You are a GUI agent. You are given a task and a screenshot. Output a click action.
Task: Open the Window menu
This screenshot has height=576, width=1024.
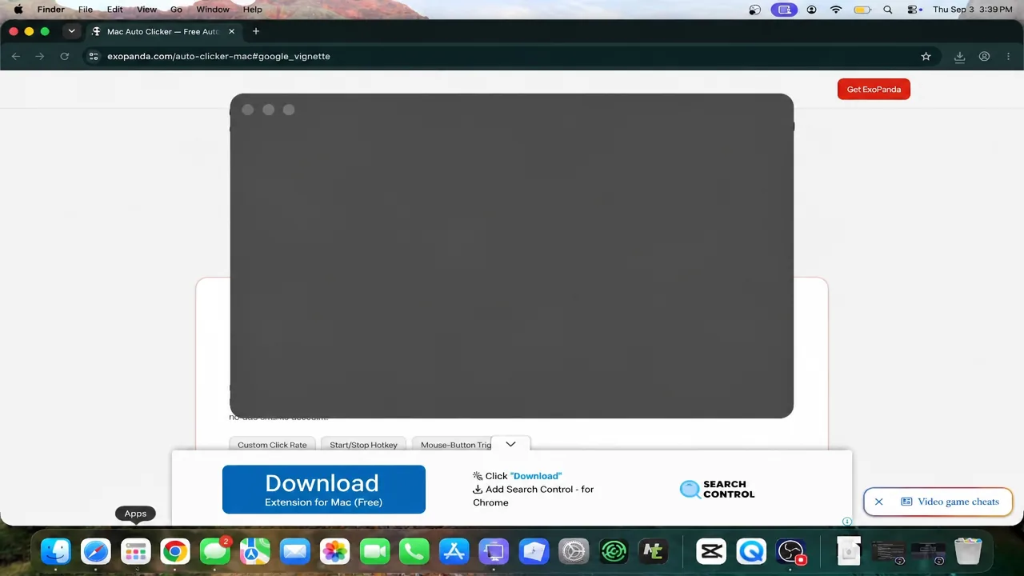[x=213, y=10]
